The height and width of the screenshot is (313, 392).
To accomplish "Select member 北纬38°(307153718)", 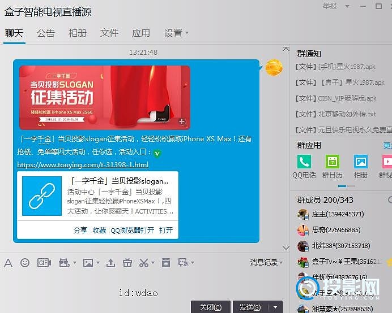I will click(341, 246).
